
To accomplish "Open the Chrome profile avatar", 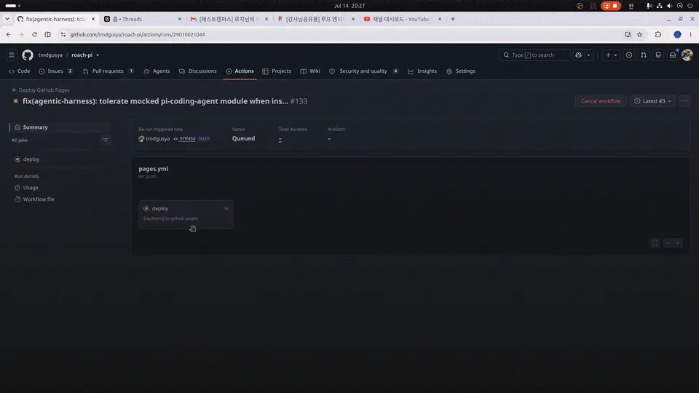I will point(677,34).
